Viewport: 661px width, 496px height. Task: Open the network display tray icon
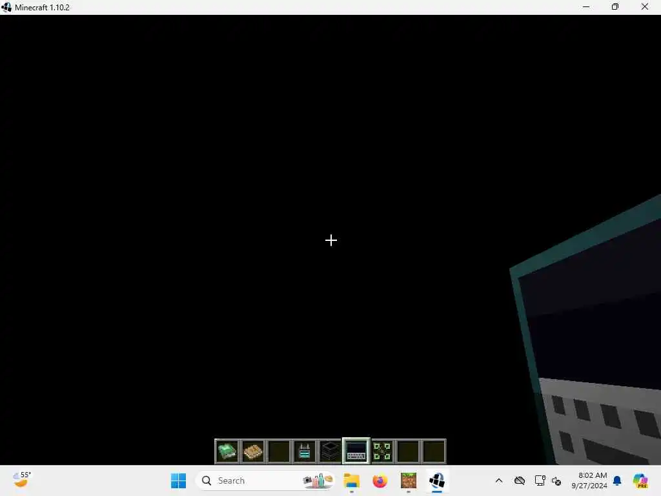(540, 480)
